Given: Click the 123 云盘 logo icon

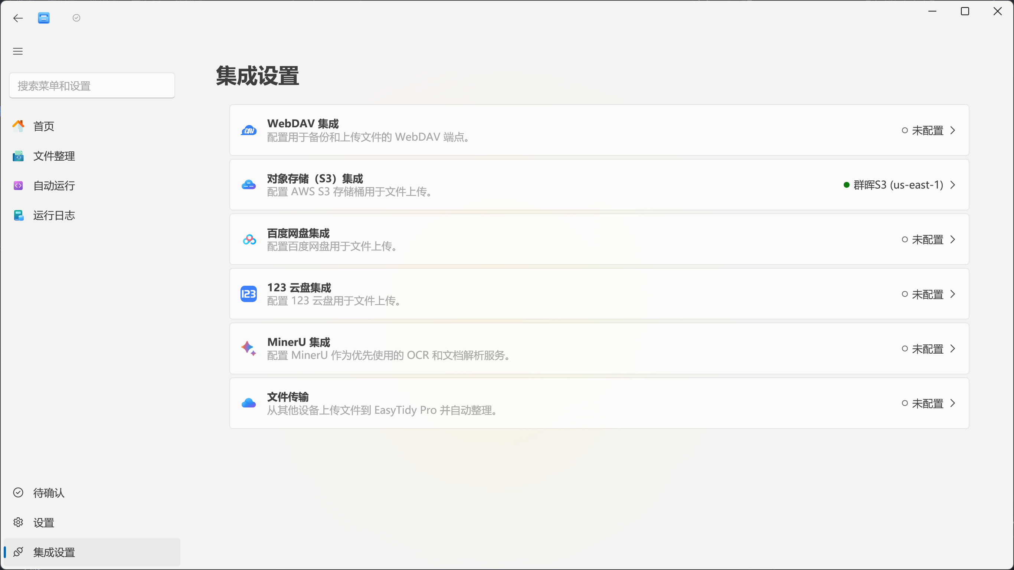Looking at the screenshot, I should [x=249, y=294].
